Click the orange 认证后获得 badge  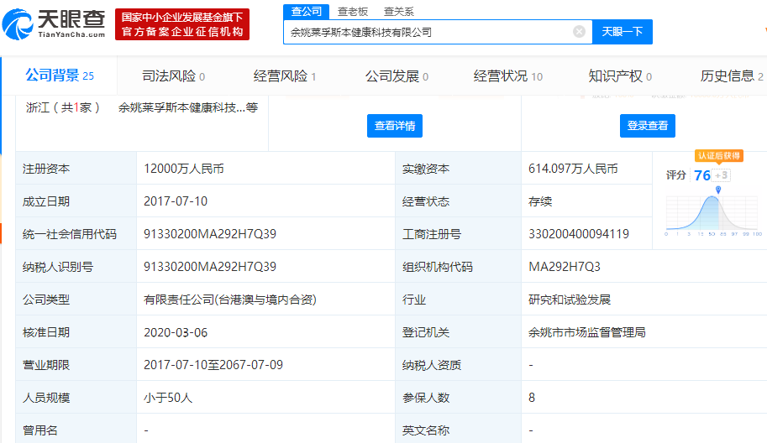(x=718, y=156)
